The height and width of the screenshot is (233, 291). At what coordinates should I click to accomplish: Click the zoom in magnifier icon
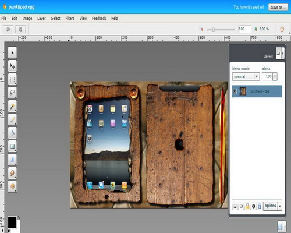255,29
